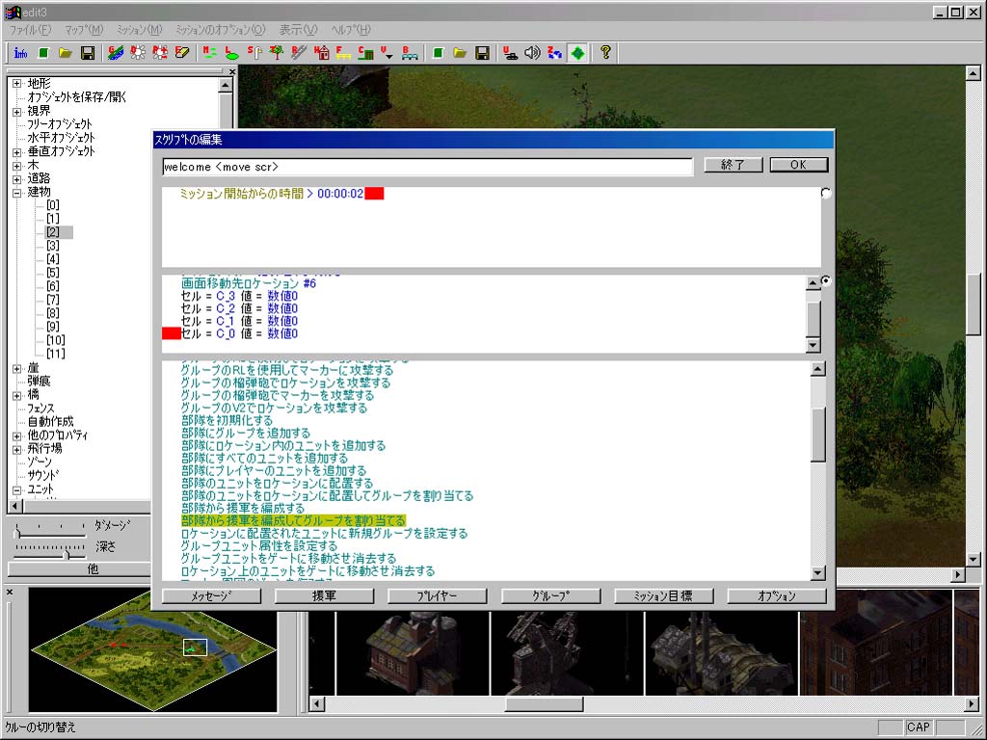Collapse the 建物 tree node

tap(16, 192)
